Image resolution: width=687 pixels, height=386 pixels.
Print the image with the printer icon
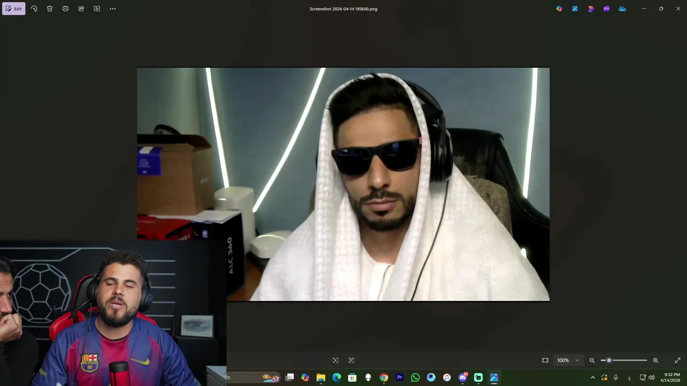click(65, 9)
